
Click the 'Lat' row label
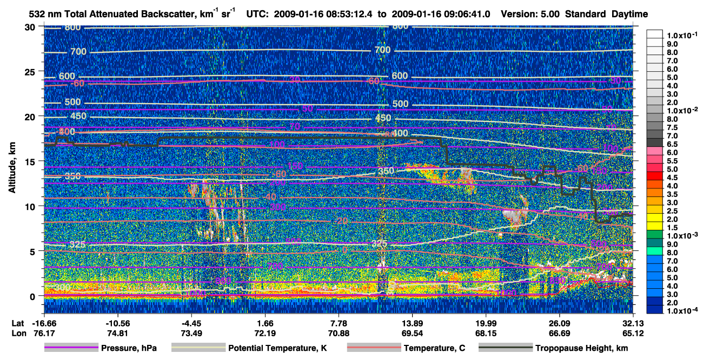(x=18, y=323)
